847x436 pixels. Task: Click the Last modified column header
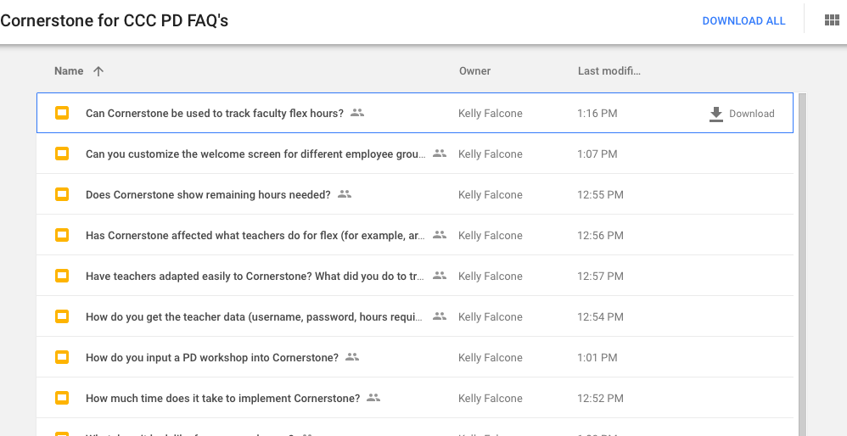[x=609, y=71]
